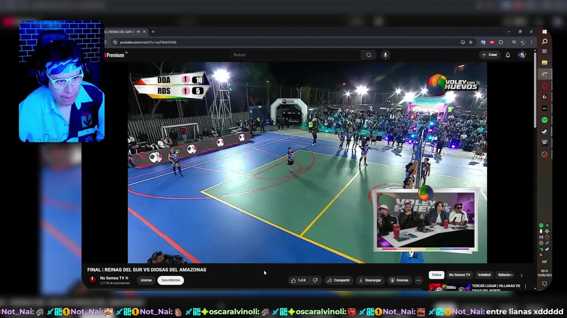Viewport: 567px width, 318px height.
Task: Click the Compartir share button
Action: click(x=338, y=280)
